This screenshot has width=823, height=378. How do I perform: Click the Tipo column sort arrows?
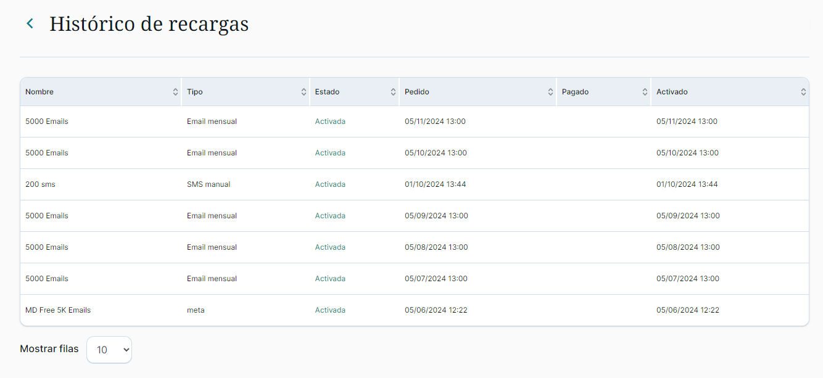(x=304, y=92)
